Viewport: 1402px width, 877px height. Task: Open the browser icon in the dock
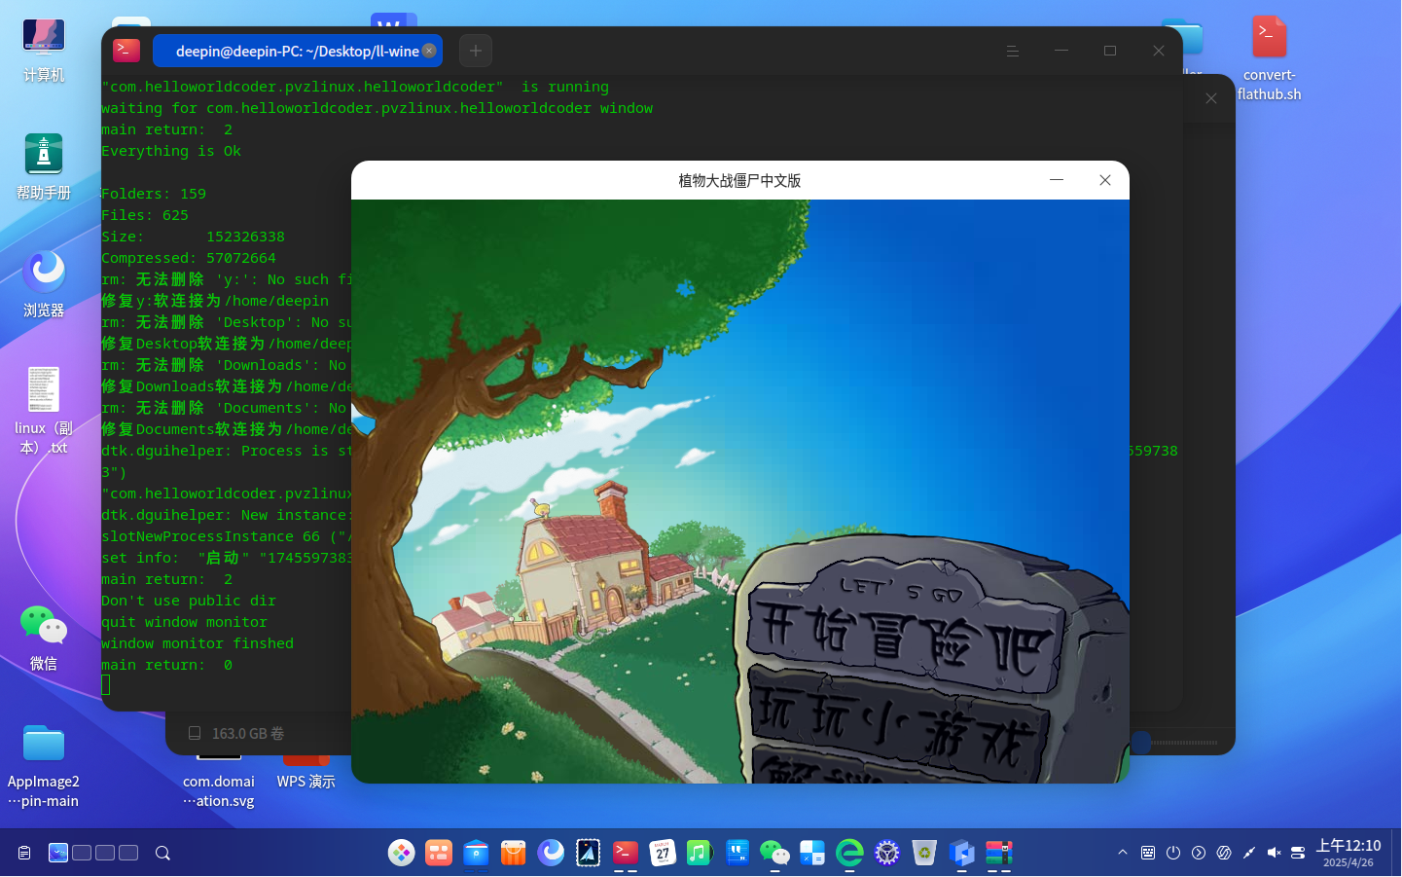[551, 853]
